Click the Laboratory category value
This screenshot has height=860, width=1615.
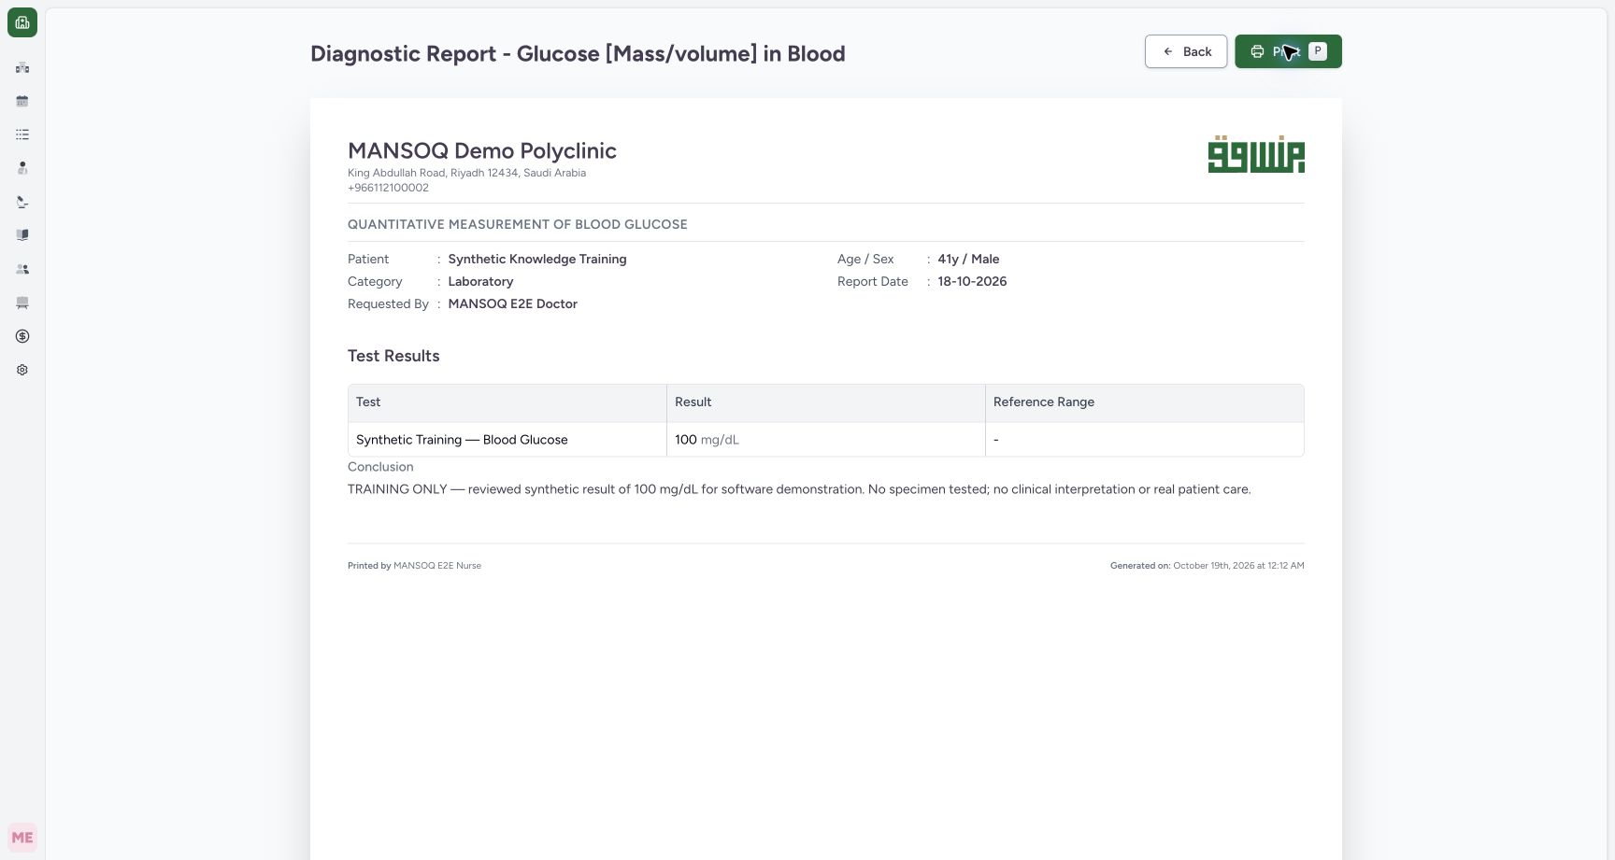(480, 281)
